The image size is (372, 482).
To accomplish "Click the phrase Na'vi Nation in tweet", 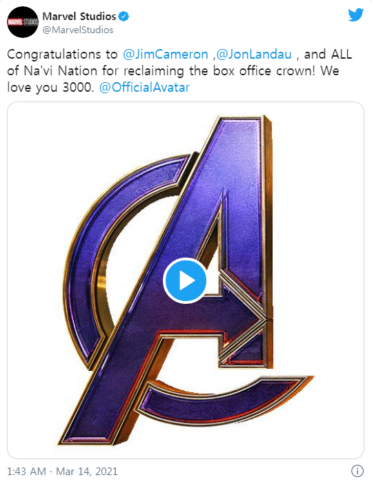I will (x=61, y=71).
